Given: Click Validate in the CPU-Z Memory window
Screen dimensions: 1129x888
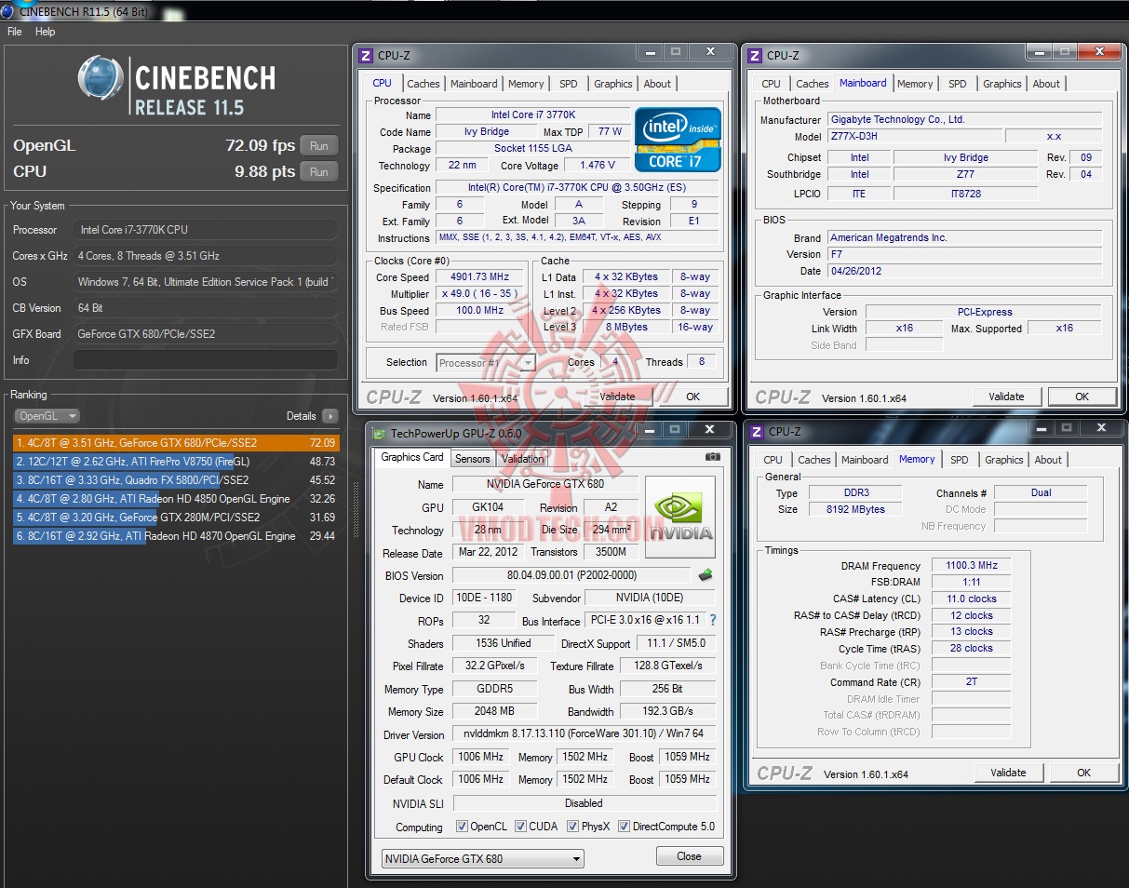Looking at the screenshot, I should [x=1008, y=773].
